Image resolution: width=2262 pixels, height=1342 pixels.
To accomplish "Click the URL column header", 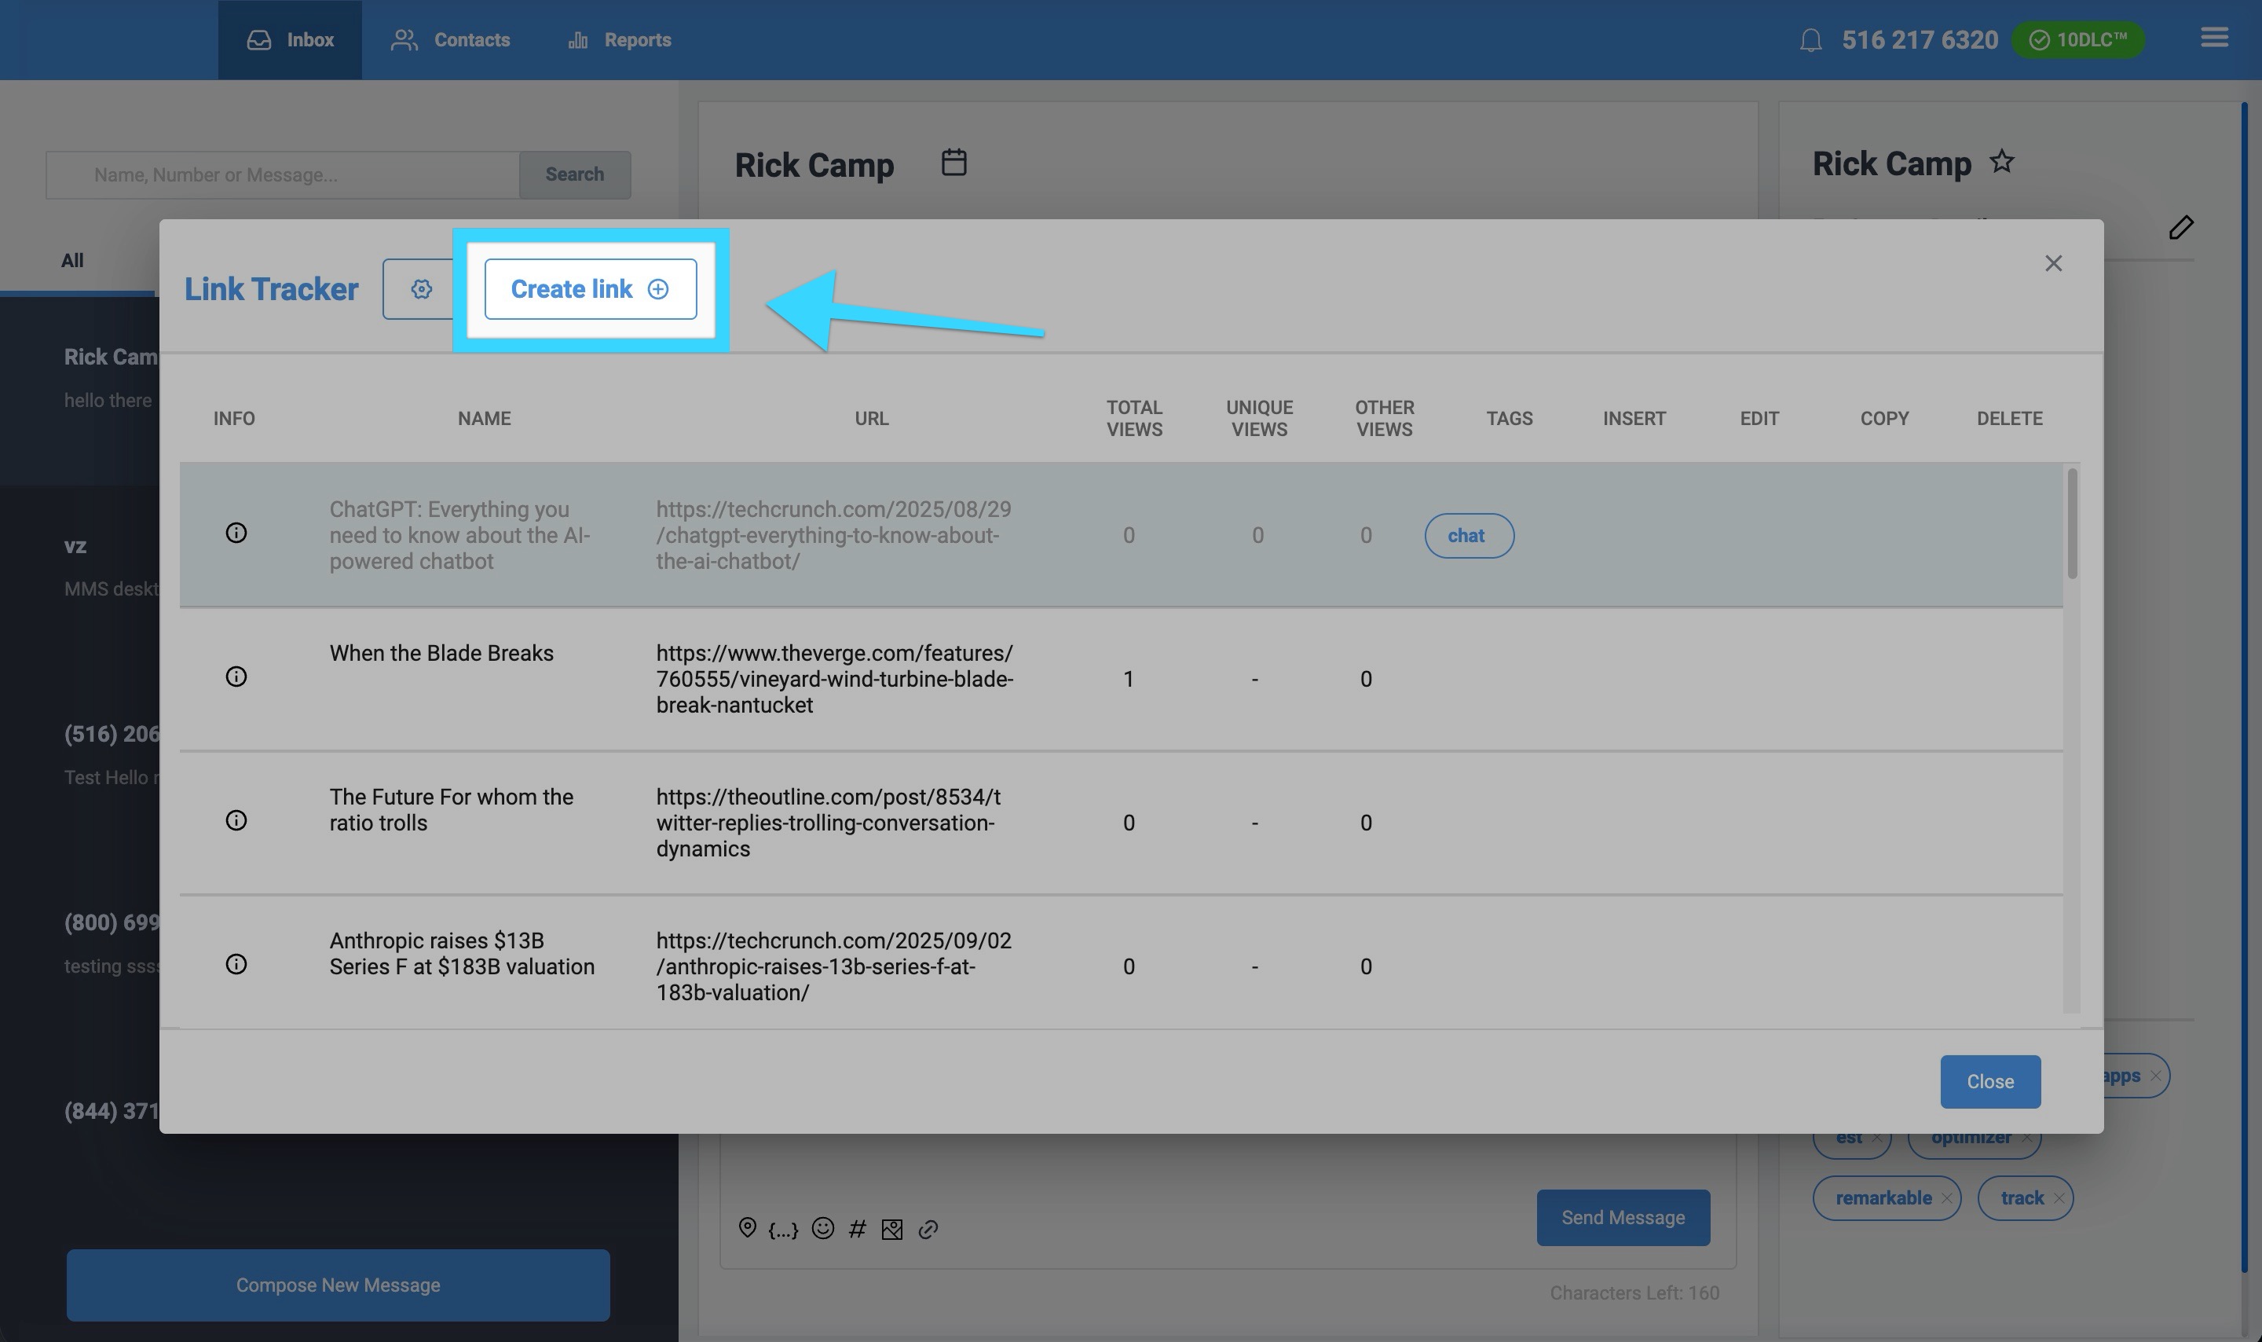I will point(871,419).
